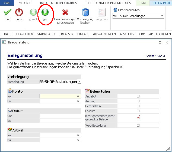Viewport: 172px width, 152px height.
Task: Enable the Angebot checkbox
Action: 138,96
